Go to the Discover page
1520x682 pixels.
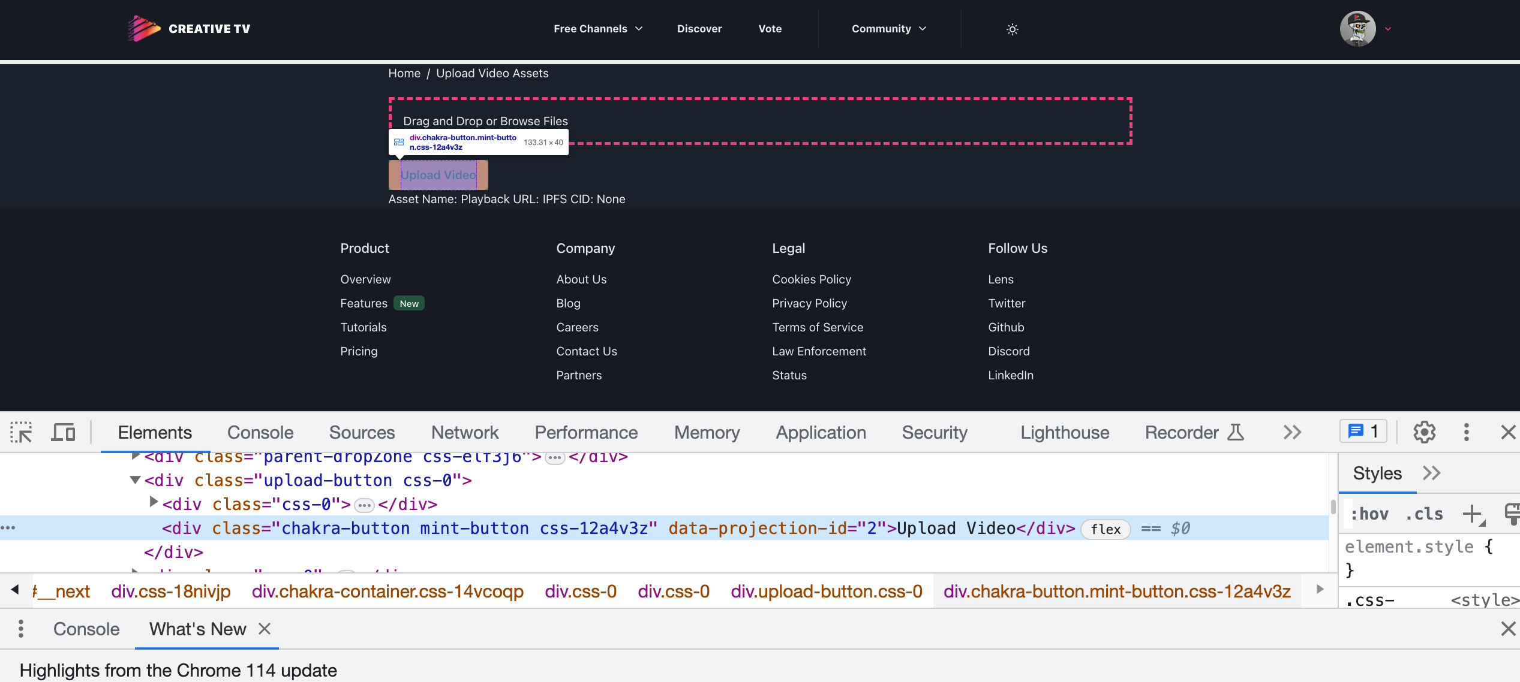coord(699,29)
